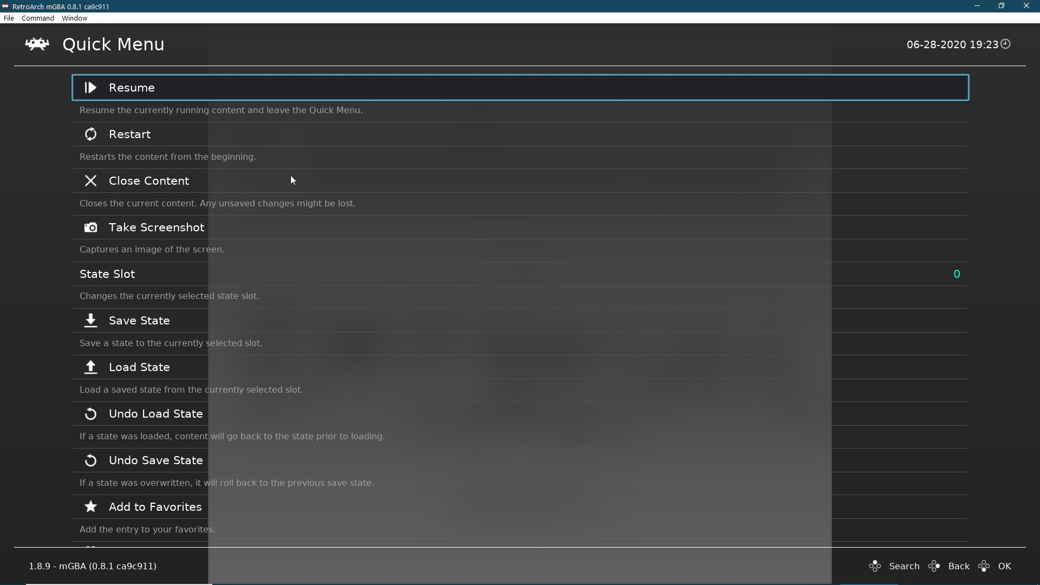Click the OK control in the bottom bar
1040x585 pixels.
[1005, 565]
